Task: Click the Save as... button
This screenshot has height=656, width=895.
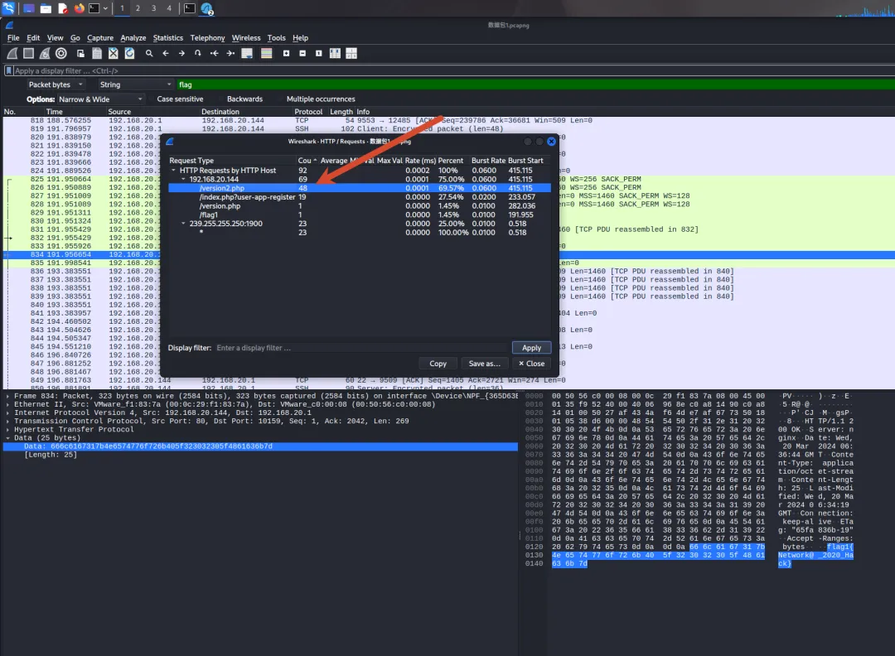Action: point(484,364)
